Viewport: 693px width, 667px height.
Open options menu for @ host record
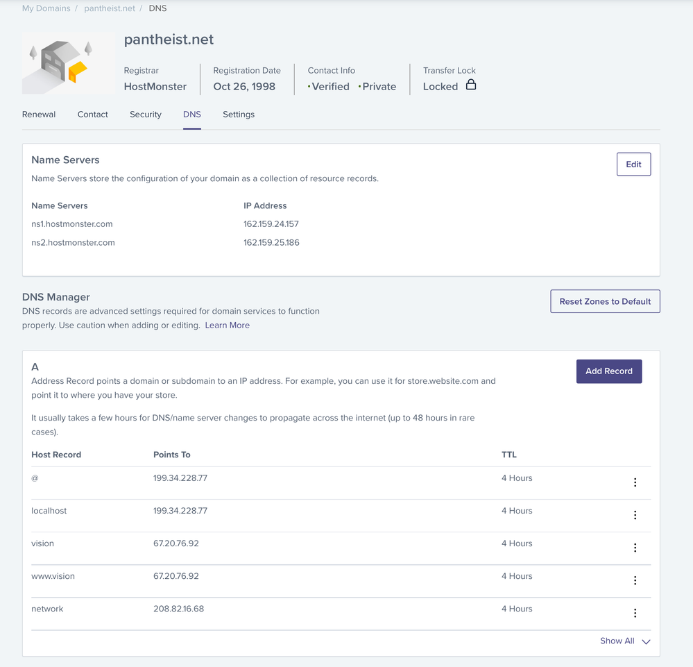tap(635, 482)
